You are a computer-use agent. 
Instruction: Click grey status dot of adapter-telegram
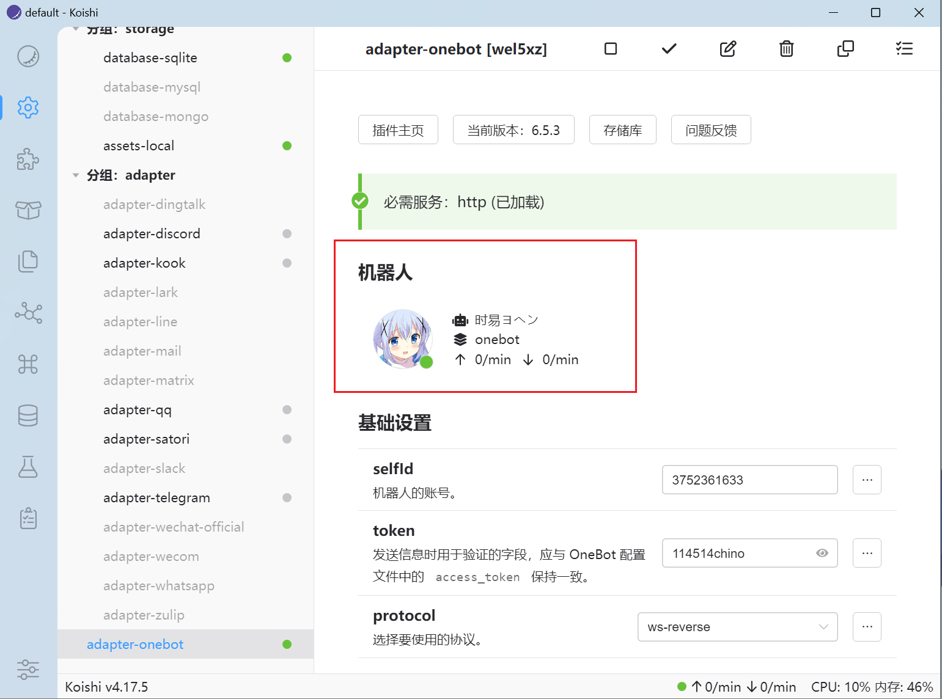(287, 498)
